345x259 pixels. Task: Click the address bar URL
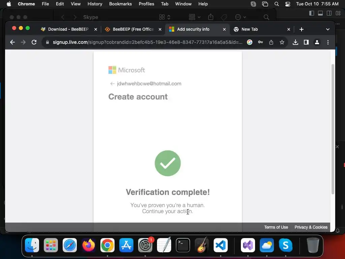point(148,42)
